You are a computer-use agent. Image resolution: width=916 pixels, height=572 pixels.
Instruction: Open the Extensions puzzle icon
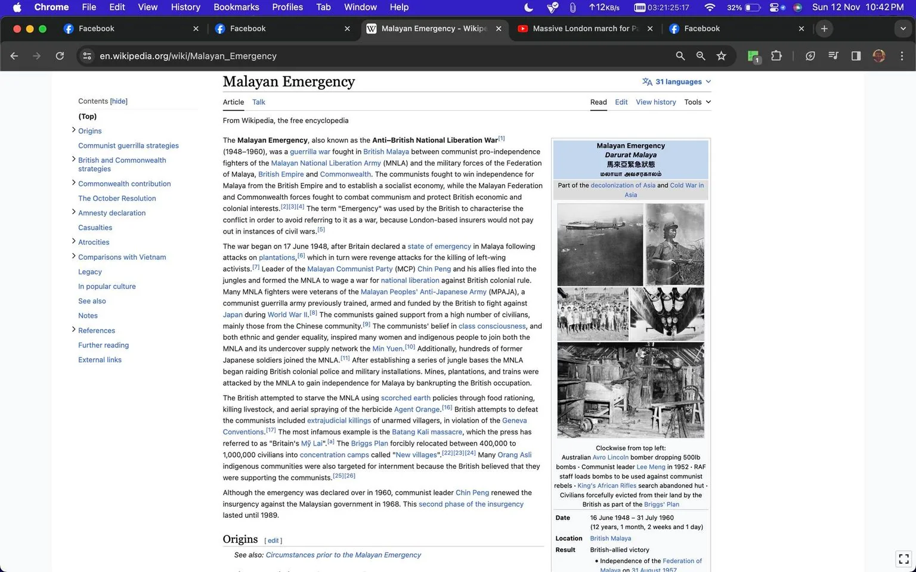776,56
